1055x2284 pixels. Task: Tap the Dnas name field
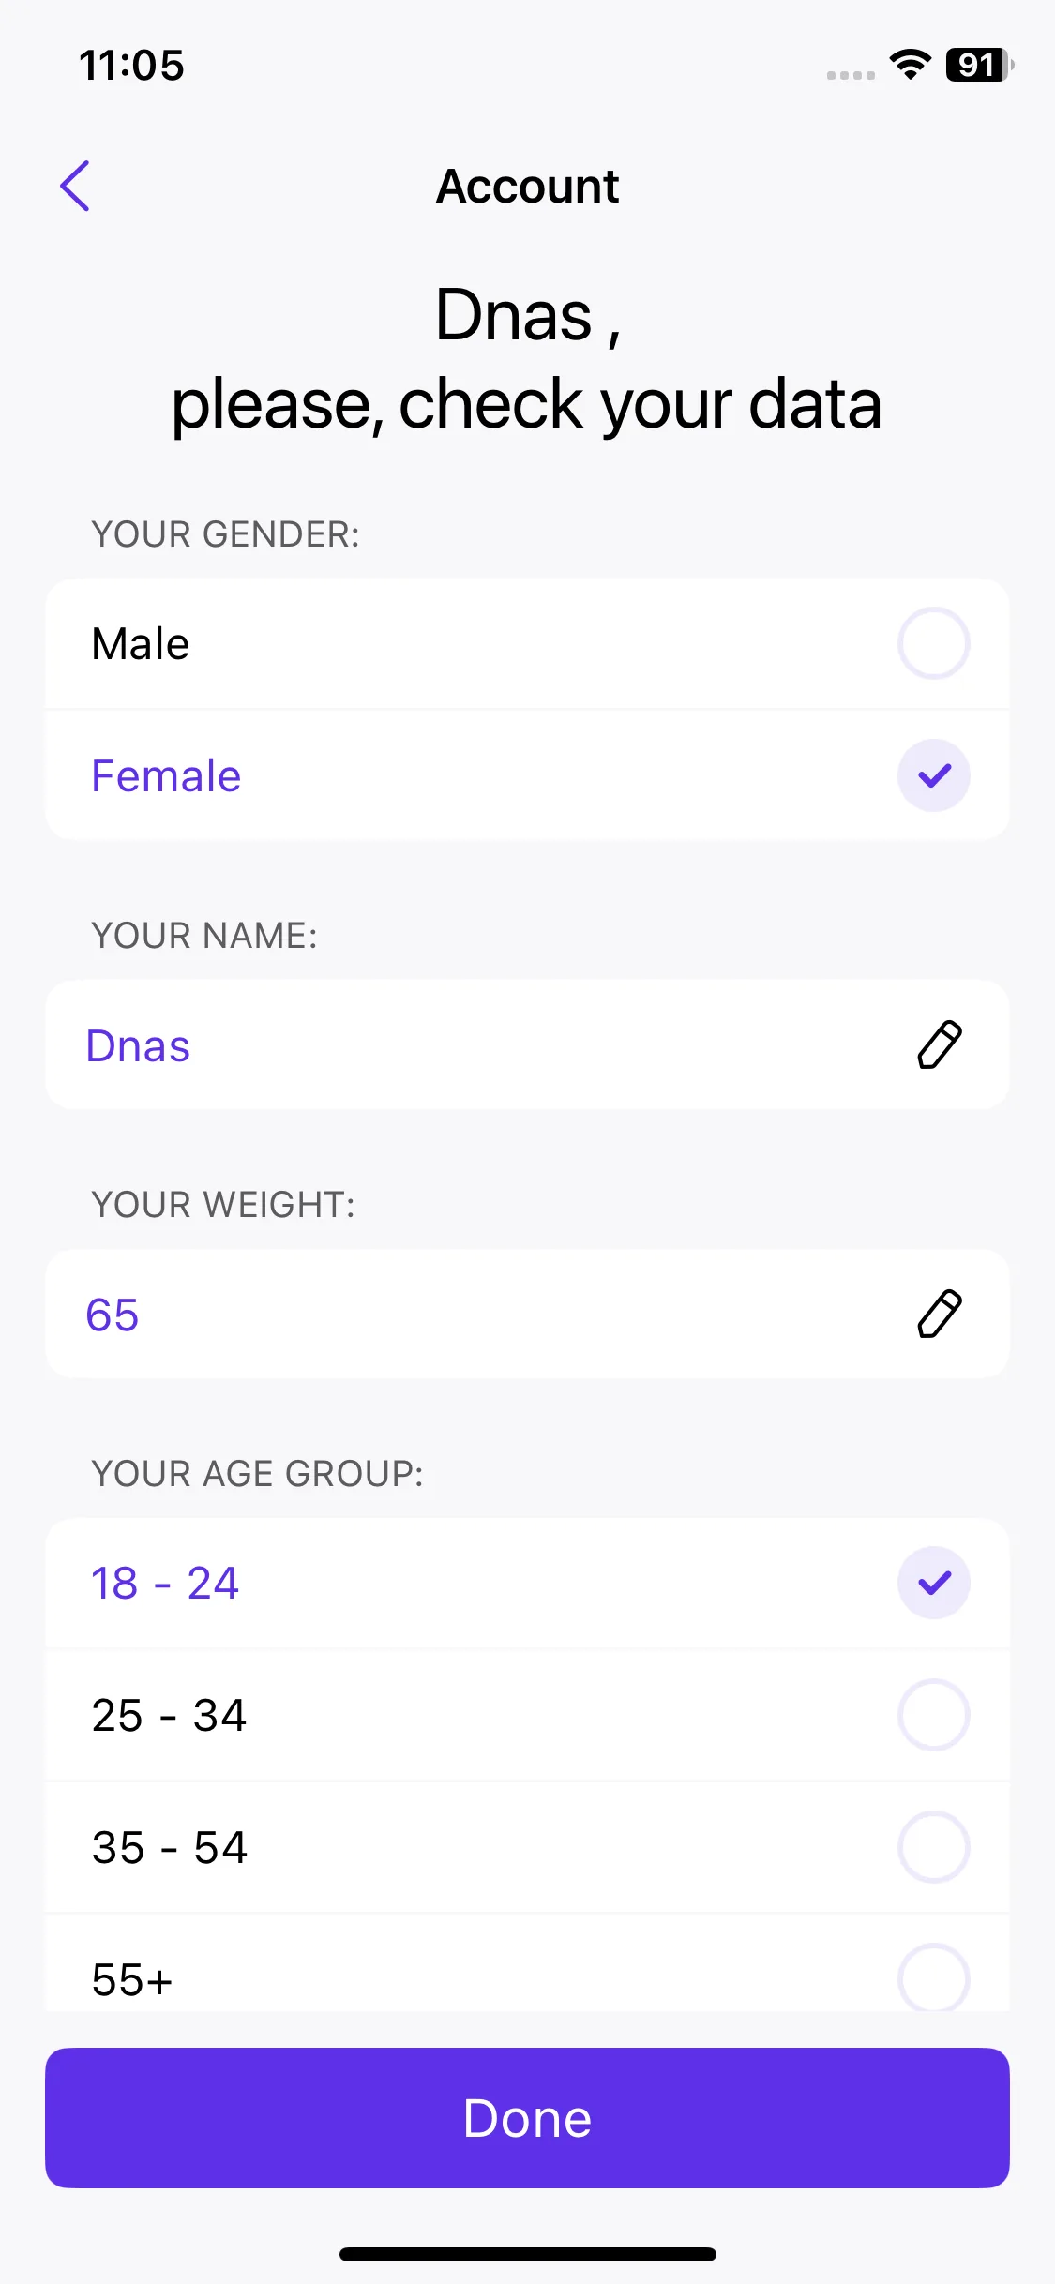click(527, 1044)
